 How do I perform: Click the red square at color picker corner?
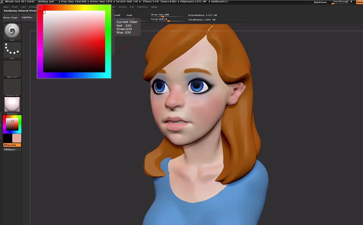click(40, 7)
